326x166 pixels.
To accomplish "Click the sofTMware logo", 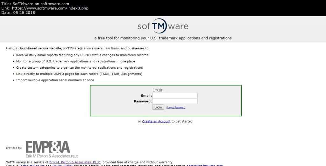I will 163,26.
